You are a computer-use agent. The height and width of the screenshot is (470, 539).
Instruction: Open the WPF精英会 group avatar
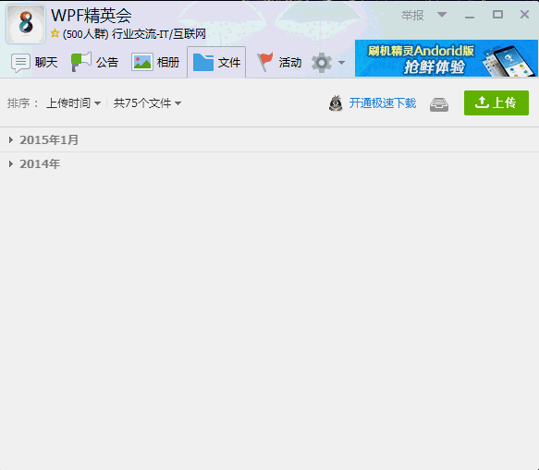coord(26,24)
